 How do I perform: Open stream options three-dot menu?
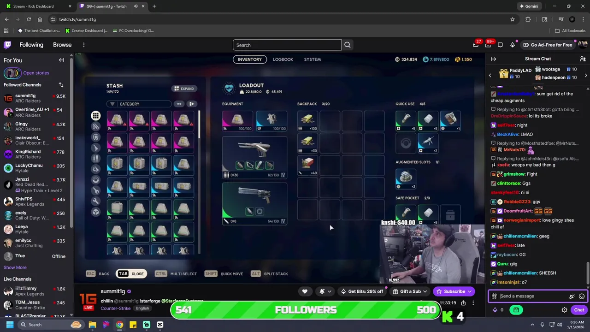pyautogui.click(x=473, y=303)
